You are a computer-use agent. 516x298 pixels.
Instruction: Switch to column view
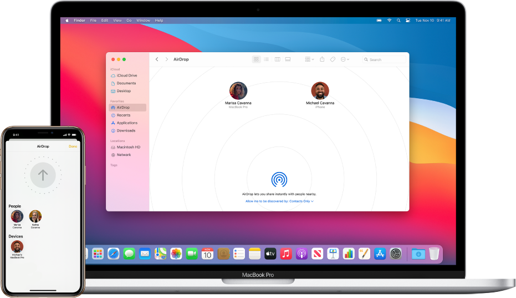coord(278,59)
